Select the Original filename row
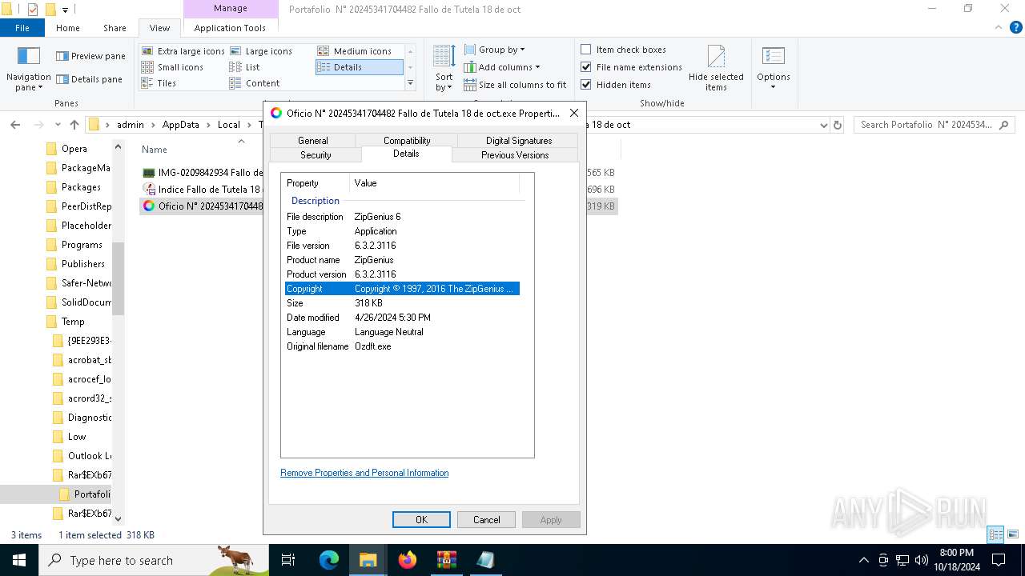1025x576 pixels. tap(403, 346)
